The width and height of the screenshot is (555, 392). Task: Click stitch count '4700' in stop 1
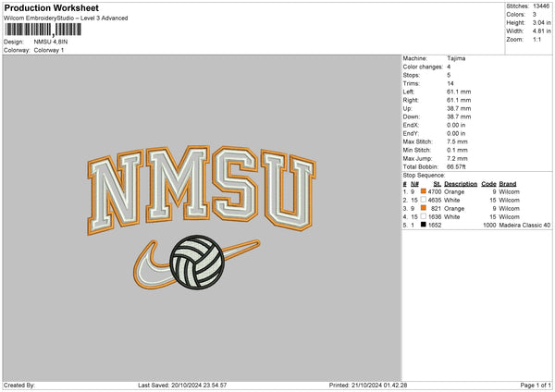point(435,191)
